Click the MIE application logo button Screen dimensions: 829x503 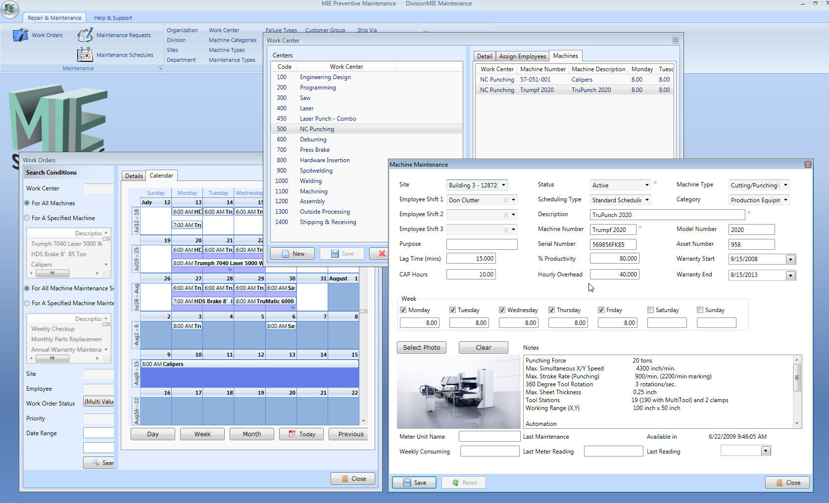click(9, 9)
